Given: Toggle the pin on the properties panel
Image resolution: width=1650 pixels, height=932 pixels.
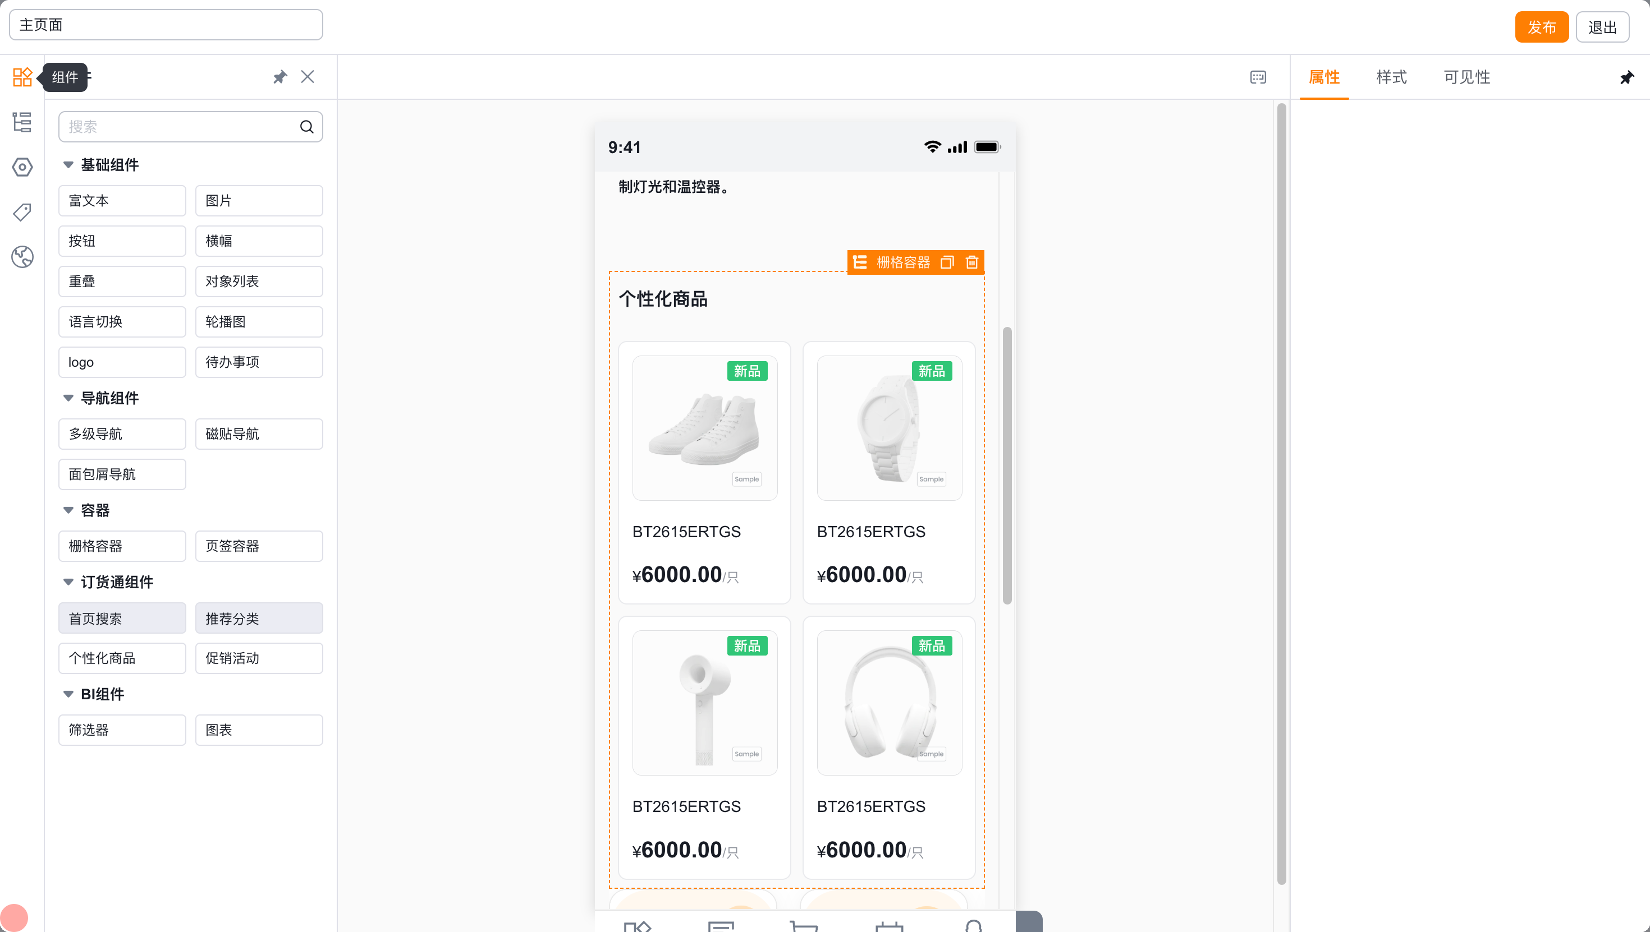Looking at the screenshot, I should pyautogui.click(x=1627, y=77).
